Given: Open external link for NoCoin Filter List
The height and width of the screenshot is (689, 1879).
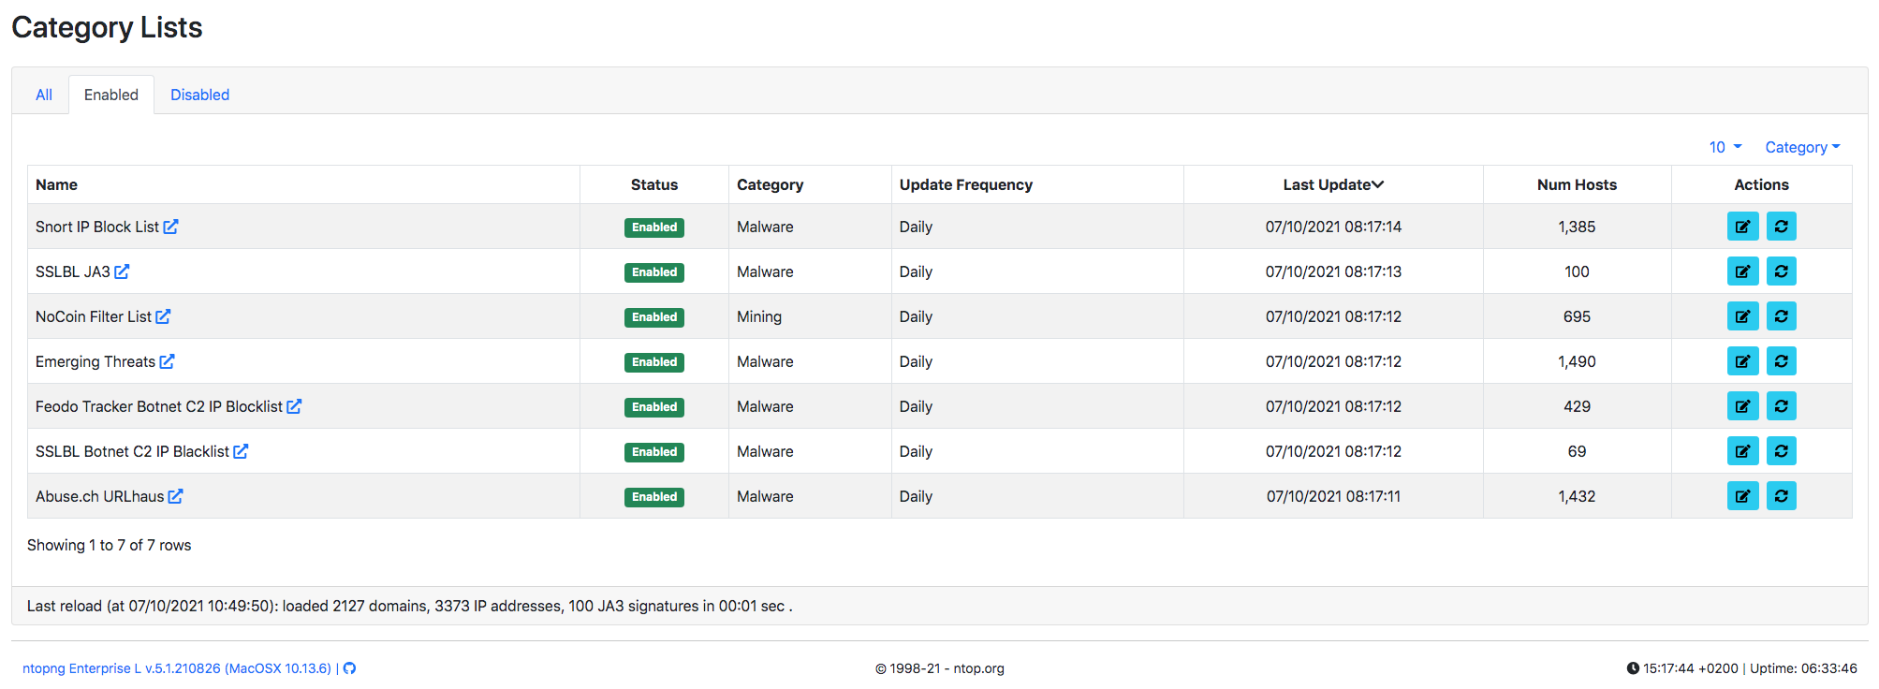Looking at the screenshot, I should [163, 316].
